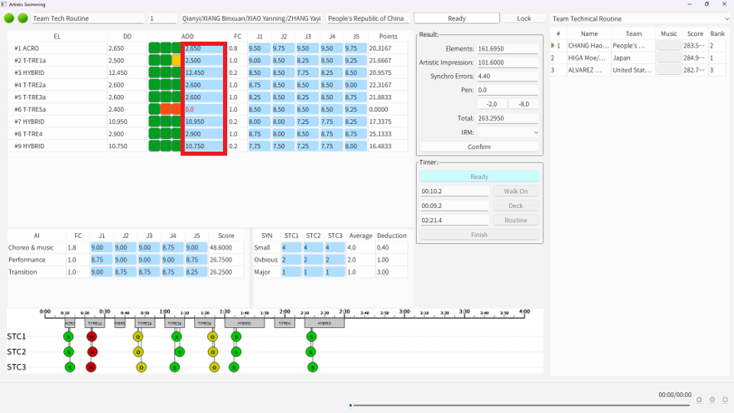Click the second green status light beside Team Tech Routine

22,18
